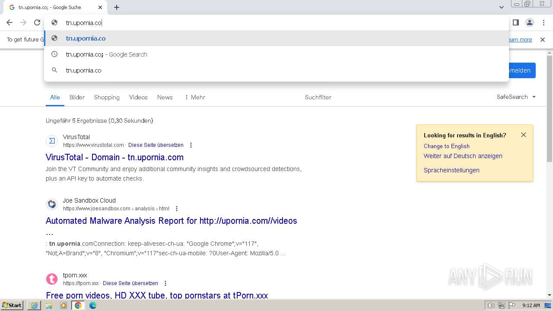This screenshot has height=311, width=553.
Task: Translate the VirusTotal result page
Action: click(x=156, y=145)
